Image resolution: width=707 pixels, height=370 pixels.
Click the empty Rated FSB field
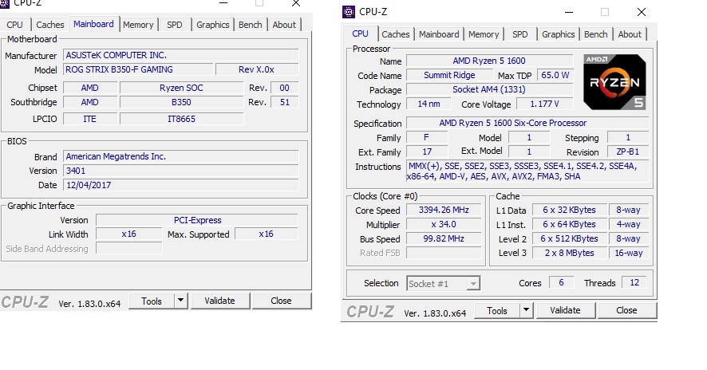444,253
